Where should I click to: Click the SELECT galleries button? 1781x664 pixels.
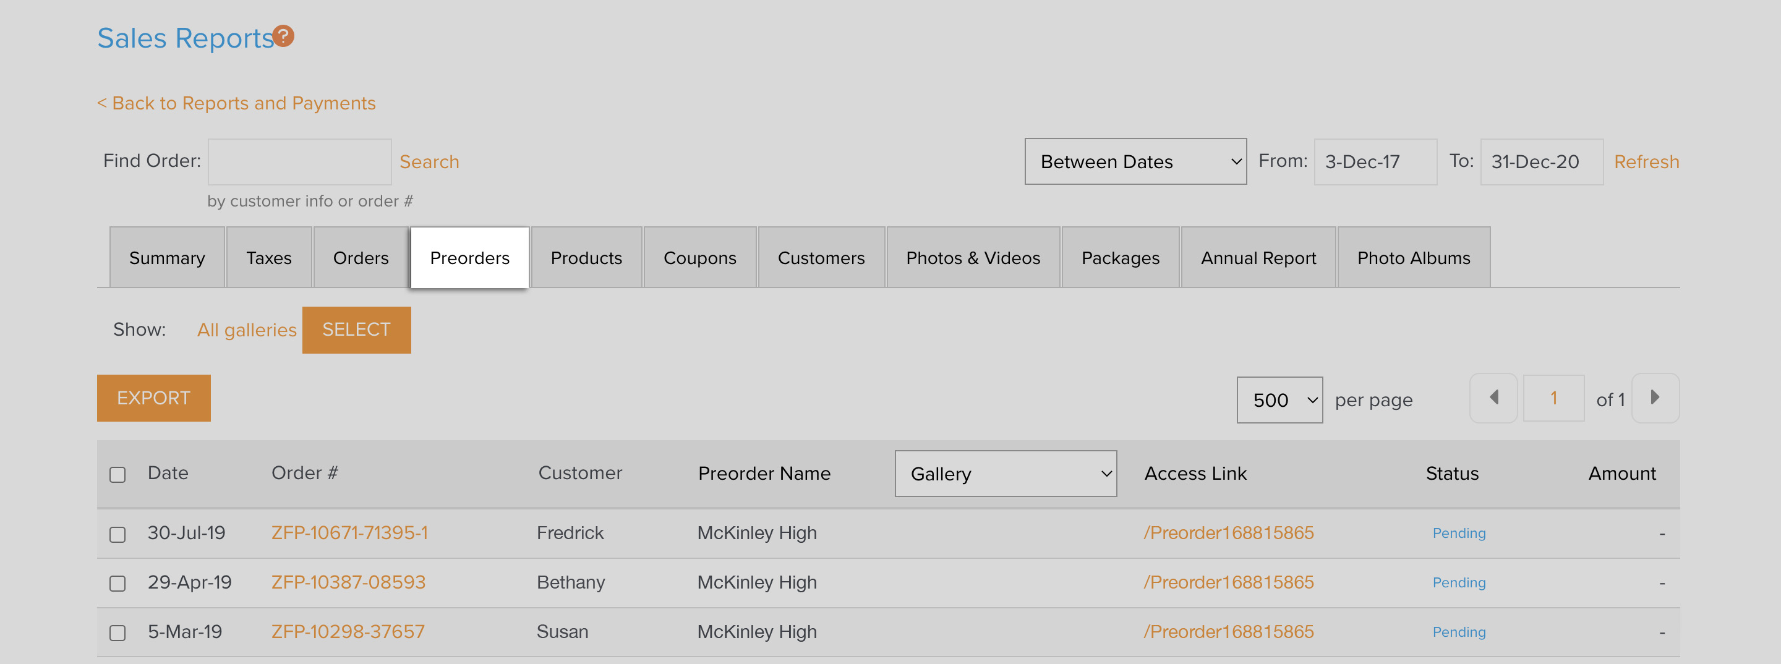tap(356, 330)
